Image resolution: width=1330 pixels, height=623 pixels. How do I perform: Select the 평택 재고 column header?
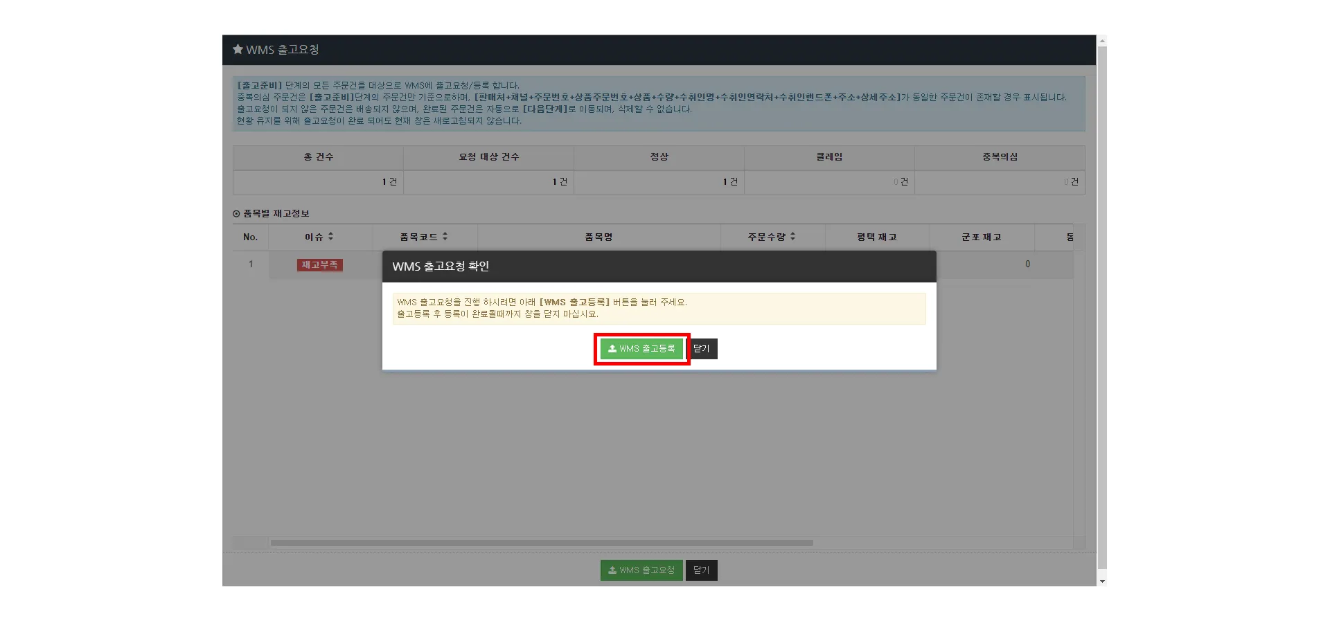pos(877,237)
